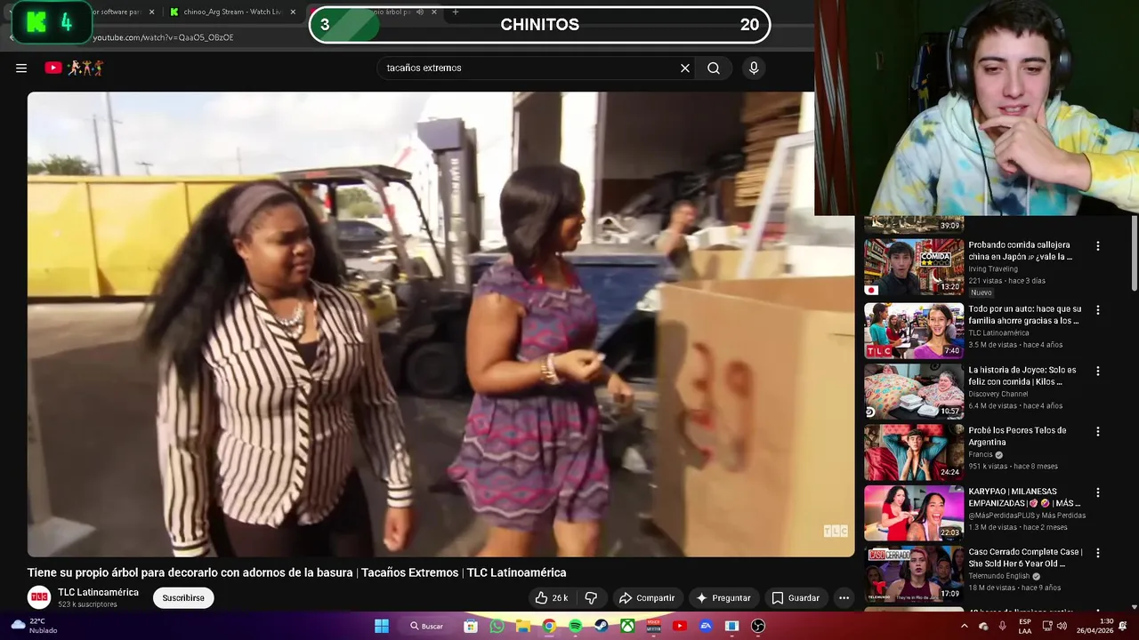Open the Japan street food thumbnail 13:20

914,268
